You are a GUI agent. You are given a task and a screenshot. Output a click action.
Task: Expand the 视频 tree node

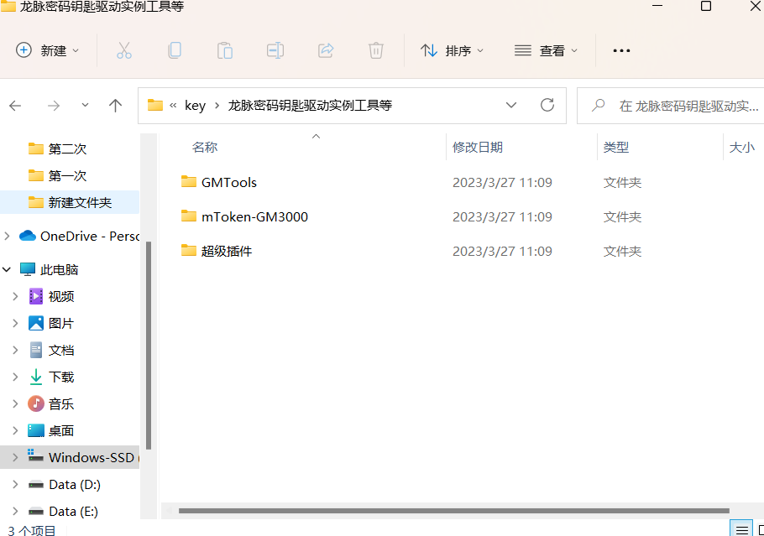tap(15, 296)
